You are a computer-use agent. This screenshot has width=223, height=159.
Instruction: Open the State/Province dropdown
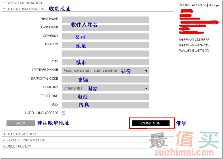point(105,70)
